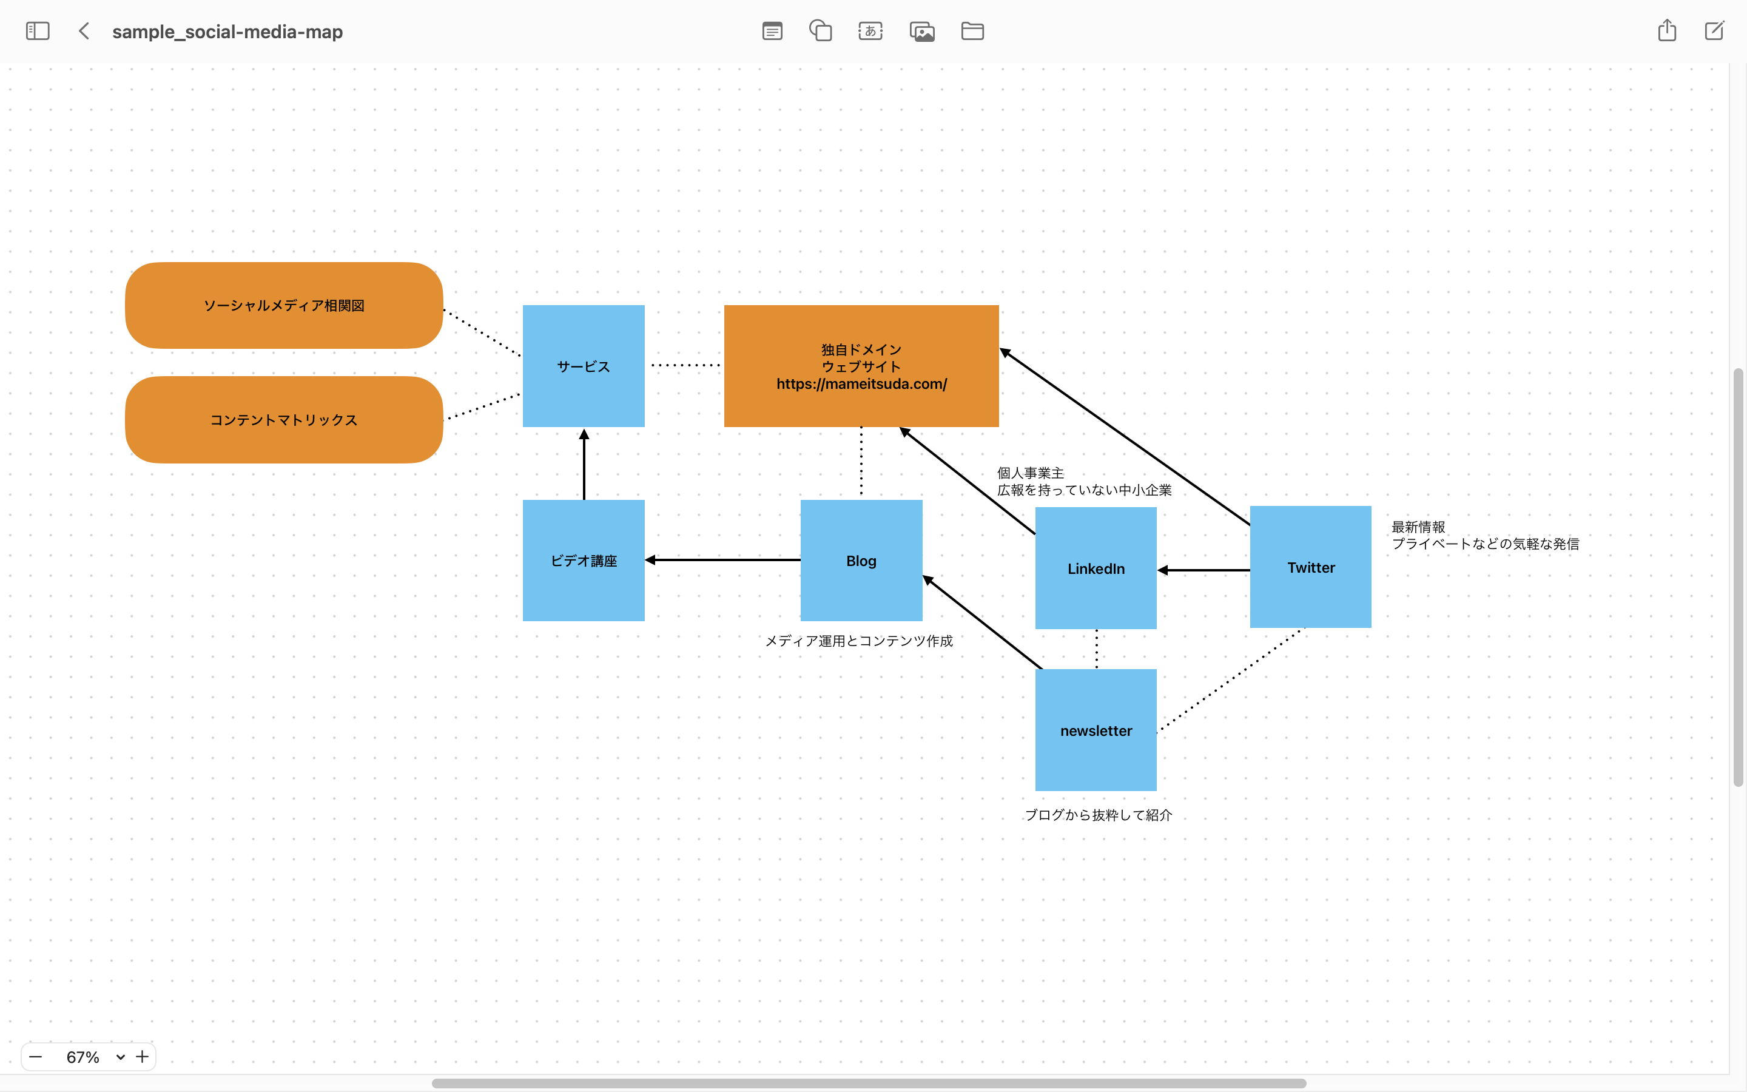Open the share menu
This screenshot has width=1747, height=1092.
(x=1667, y=30)
